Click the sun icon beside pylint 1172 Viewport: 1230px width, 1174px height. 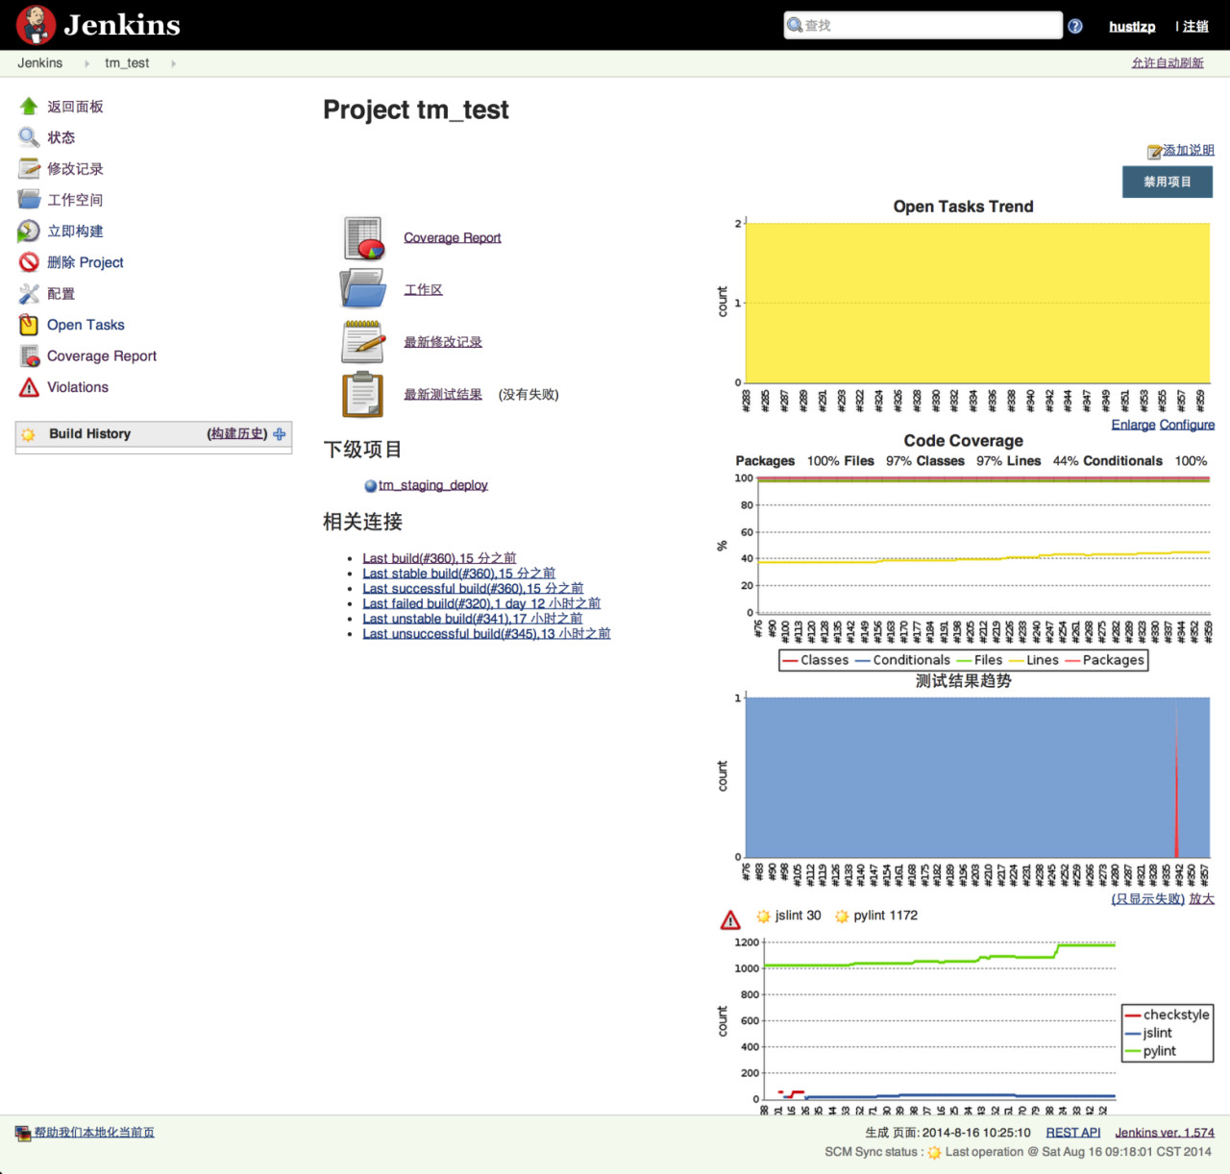point(843,917)
